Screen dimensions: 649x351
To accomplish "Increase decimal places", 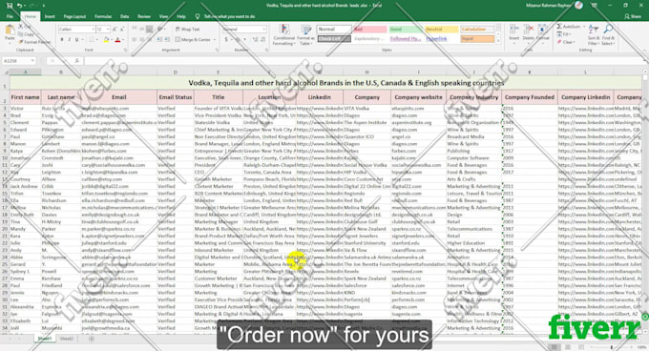I will click(x=256, y=40).
